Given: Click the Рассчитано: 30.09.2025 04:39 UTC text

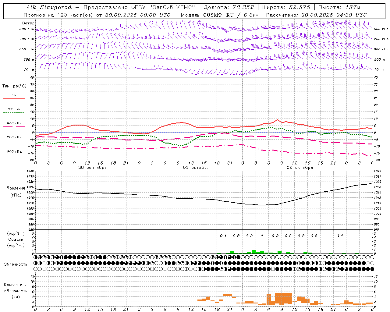Looking at the screenshot, I should tap(316, 15).
